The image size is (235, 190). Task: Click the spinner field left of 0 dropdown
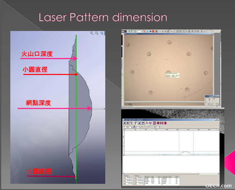[125, 127]
